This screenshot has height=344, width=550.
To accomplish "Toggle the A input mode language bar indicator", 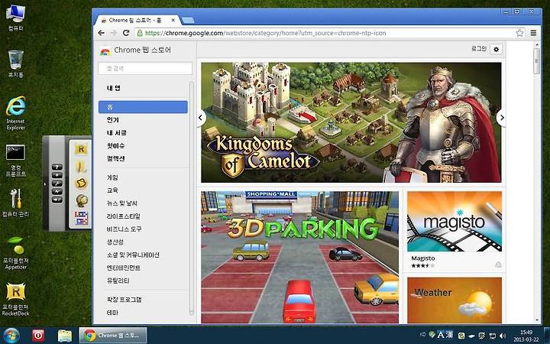I will pyautogui.click(x=441, y=336).
